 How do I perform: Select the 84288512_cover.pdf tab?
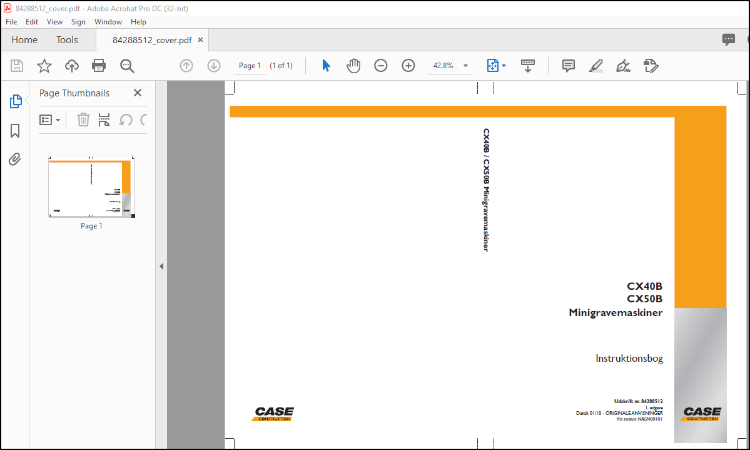(x=152, y=40)
